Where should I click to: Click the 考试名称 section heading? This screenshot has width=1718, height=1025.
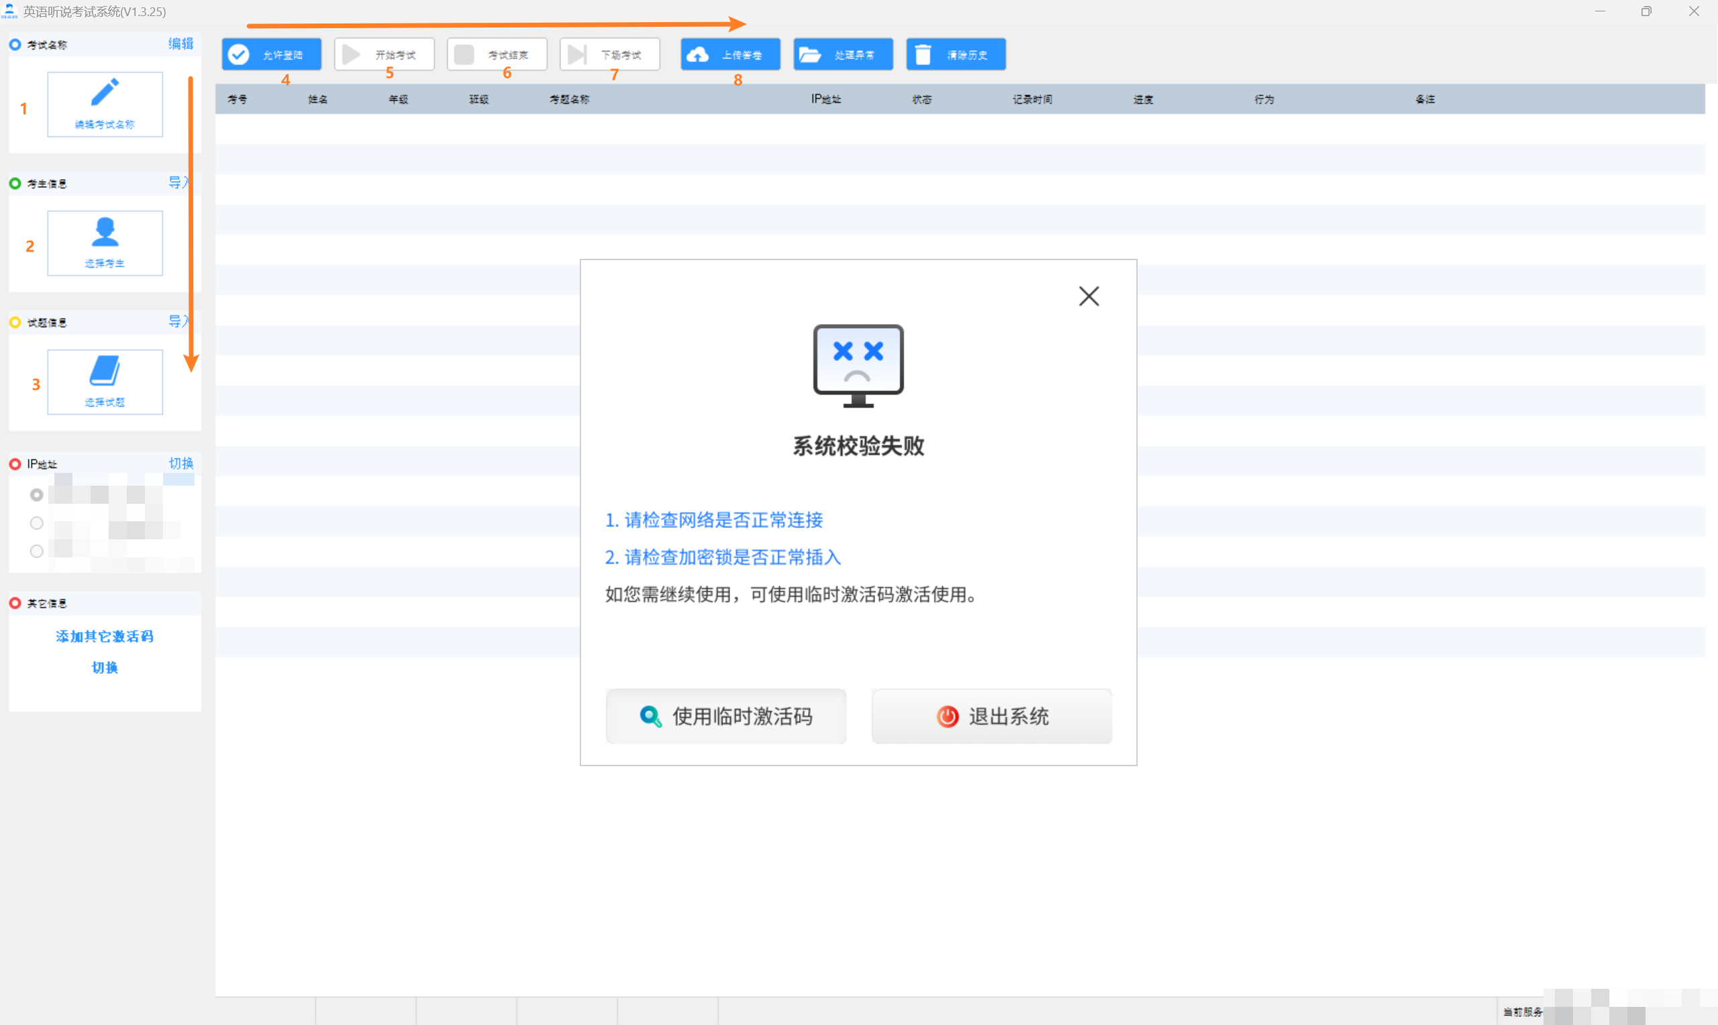[47, 45]
